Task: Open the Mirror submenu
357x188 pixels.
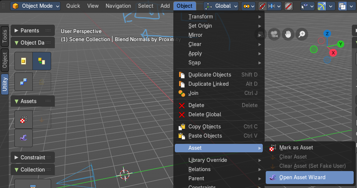Action: coord(219,35)
